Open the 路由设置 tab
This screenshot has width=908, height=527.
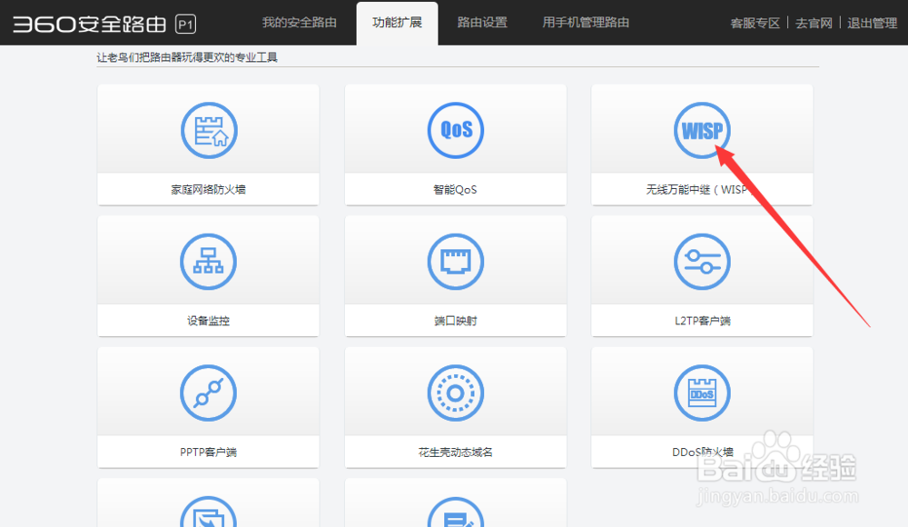click(482, 23)
